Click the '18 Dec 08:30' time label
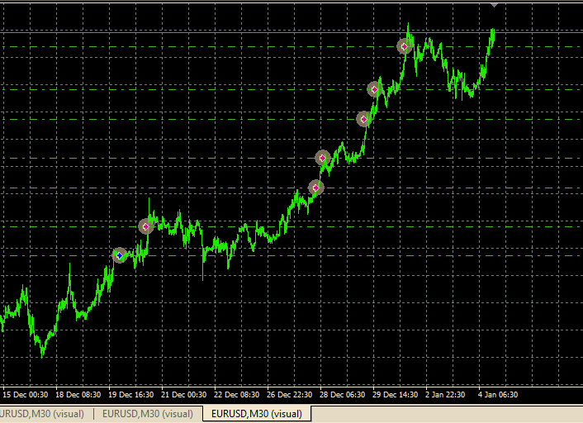 78,395
